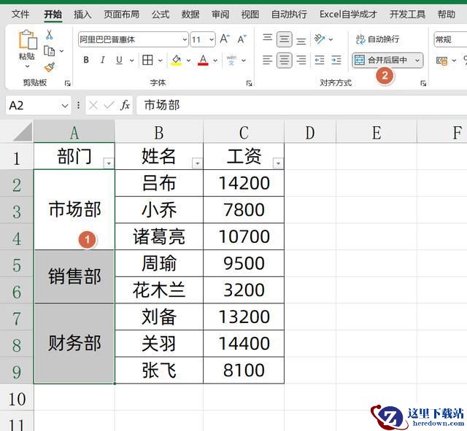Decrease the indent
This screenshot has width=467, height=431.
[320, 60]
